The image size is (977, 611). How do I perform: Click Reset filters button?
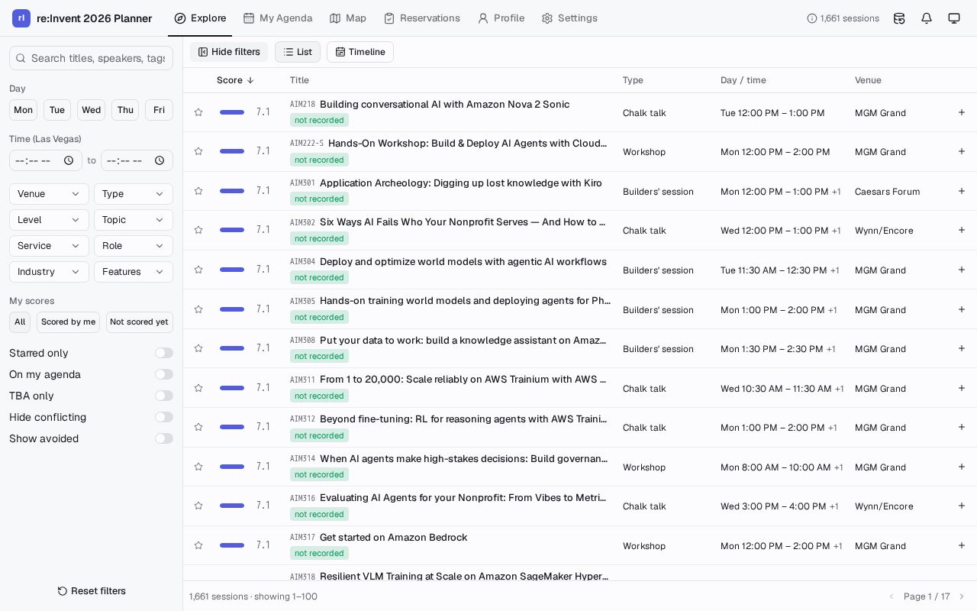[92, 591]
